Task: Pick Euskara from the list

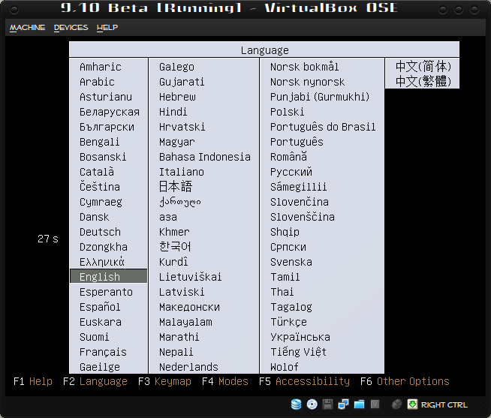Action: [x=101, y=322]
